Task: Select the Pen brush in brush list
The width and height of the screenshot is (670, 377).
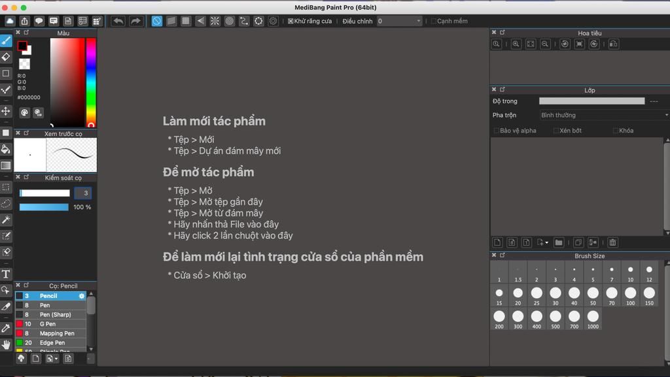Action: click(50, 305)
